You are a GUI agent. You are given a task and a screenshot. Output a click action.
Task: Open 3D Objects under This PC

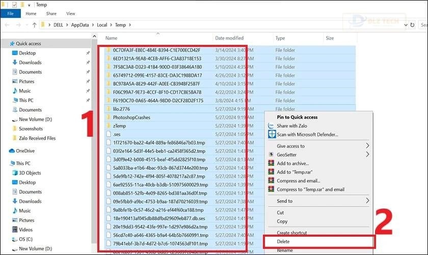pos(30,173)
